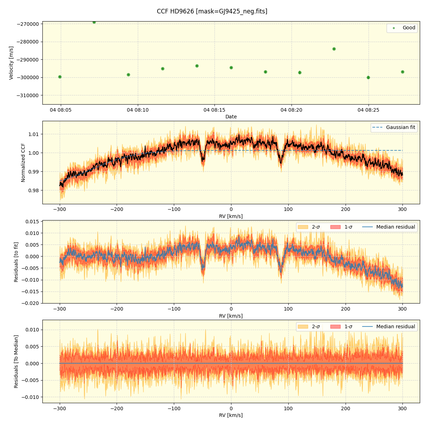The image size is (424, 424).
Task: Click the green data point near −270000 m/s
Action: coord(94,22)
